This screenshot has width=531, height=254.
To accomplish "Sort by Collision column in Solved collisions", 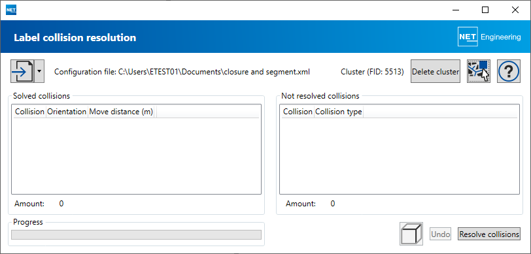I will coord(30,112).
